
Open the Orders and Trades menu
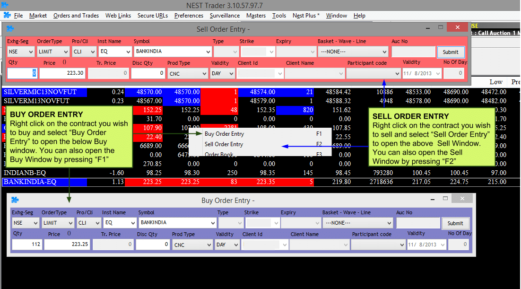76,15
